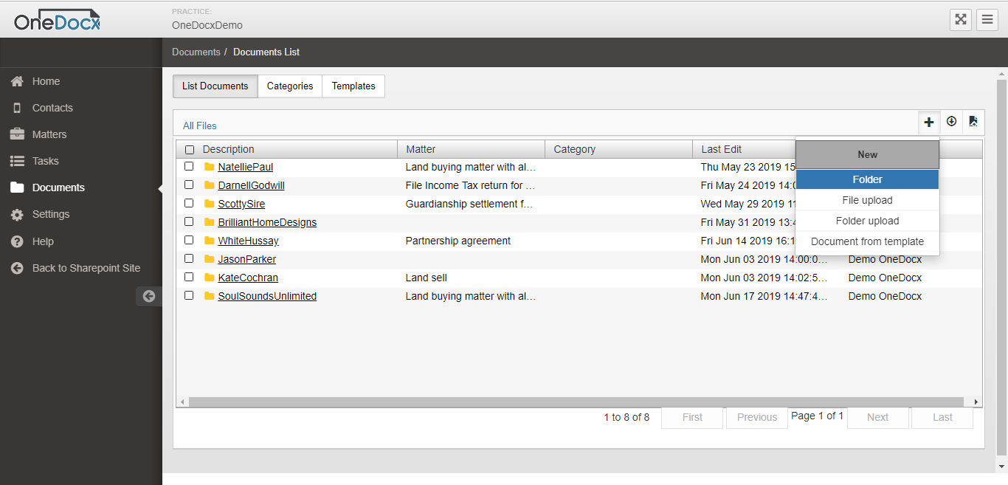
Task: Click the Next page button
Action: coord(877,417)
